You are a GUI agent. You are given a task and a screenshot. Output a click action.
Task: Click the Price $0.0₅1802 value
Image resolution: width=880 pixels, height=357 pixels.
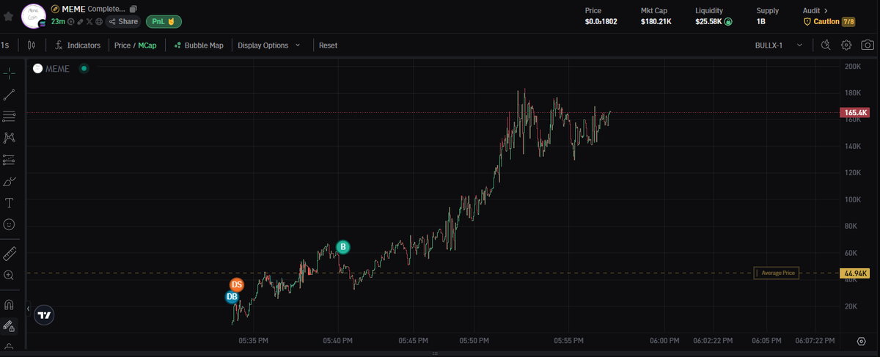click(x=601, y=22)
